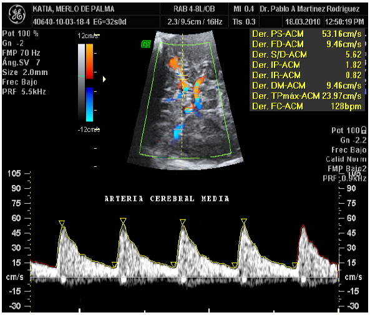Viewport: 370px width, 315px height.
Task: Click the second systolic peak marker
Action: (x=123, y=221)
